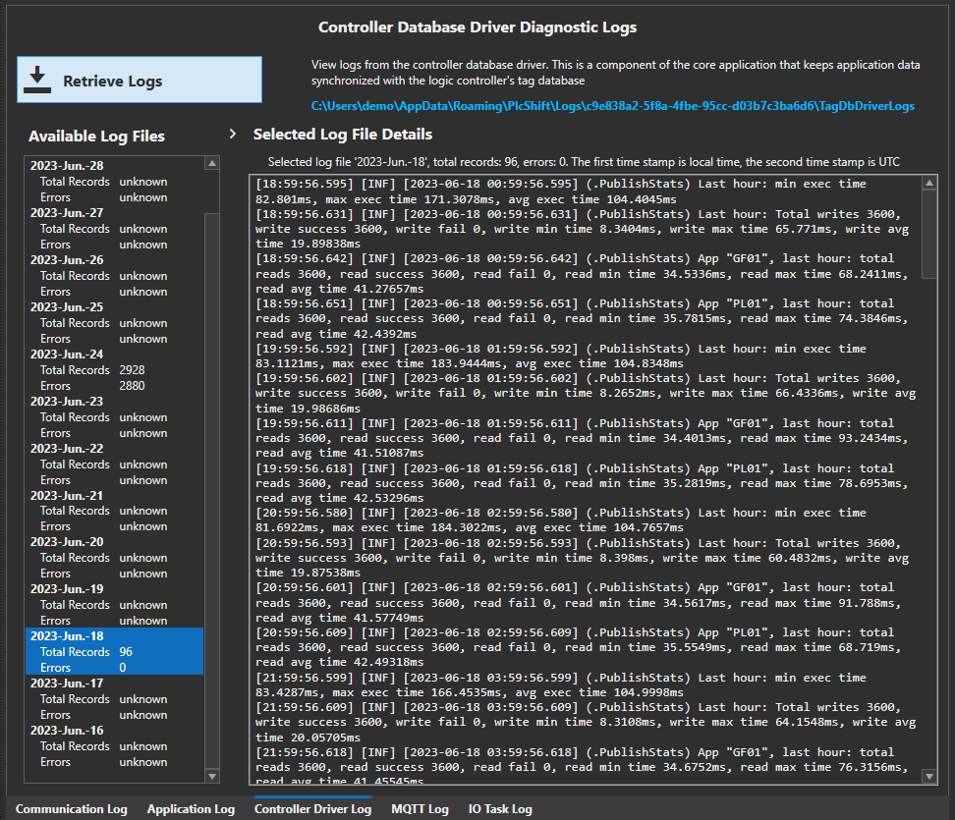Click the Errors value 2880

pos(132,386)
